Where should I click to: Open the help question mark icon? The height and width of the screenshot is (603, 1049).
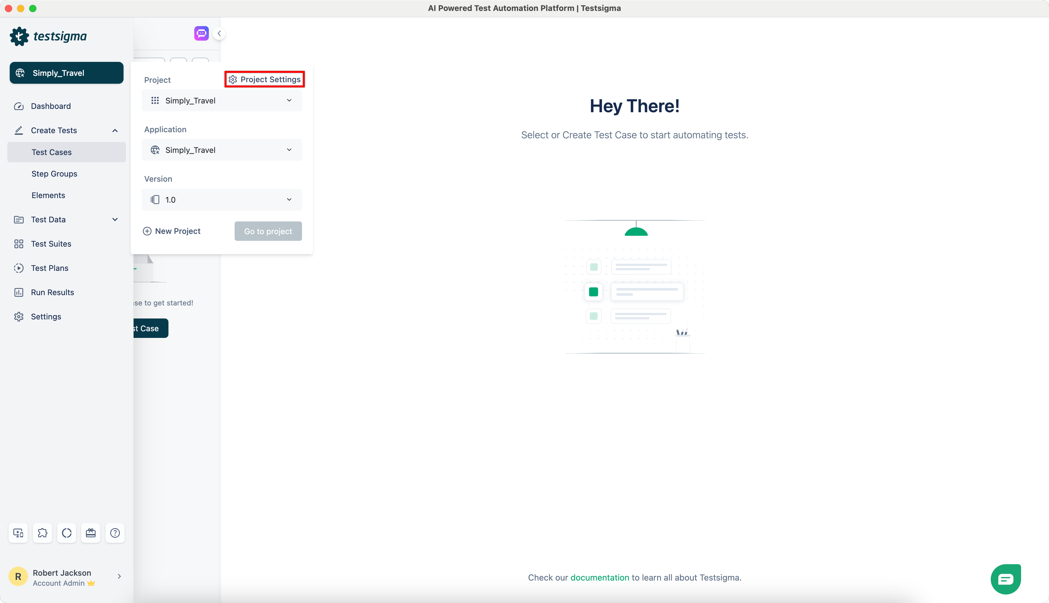pos(115,533)
